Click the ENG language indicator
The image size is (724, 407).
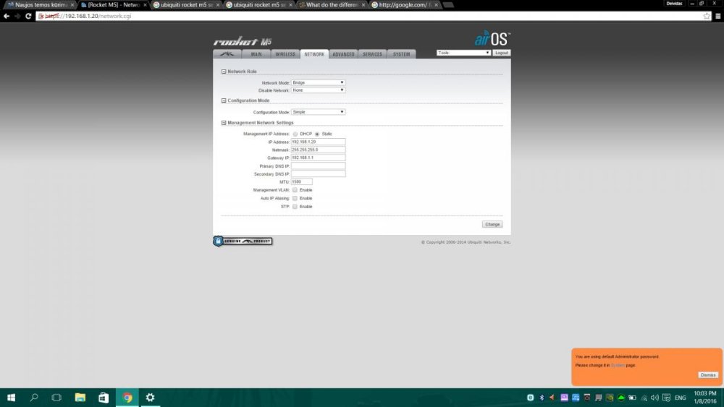(680, 398)
